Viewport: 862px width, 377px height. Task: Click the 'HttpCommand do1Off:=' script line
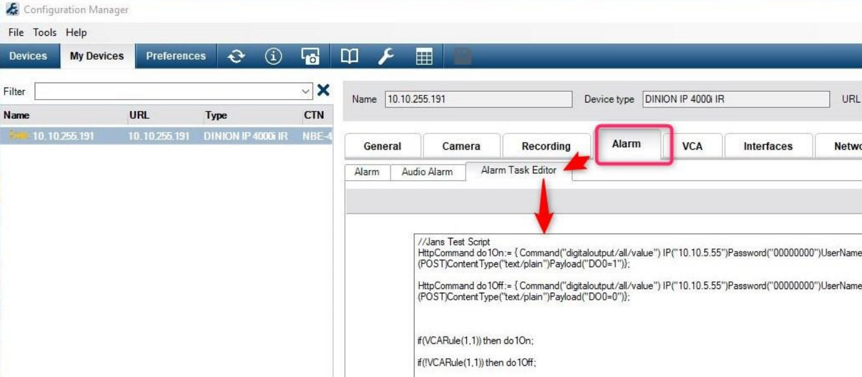pyautogui.click(x=639, y=286)
